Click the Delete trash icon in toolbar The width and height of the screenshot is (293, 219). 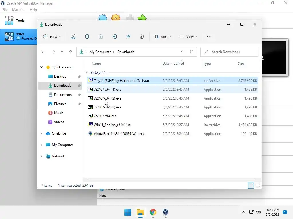(142, 37)
